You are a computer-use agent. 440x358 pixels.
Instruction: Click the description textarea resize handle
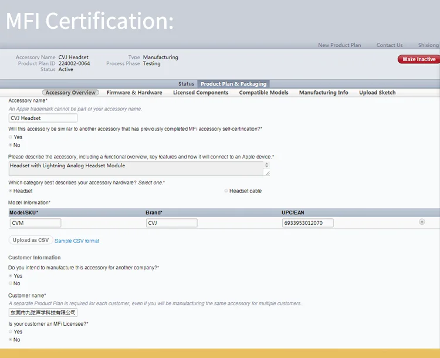[x=268, y=173]
